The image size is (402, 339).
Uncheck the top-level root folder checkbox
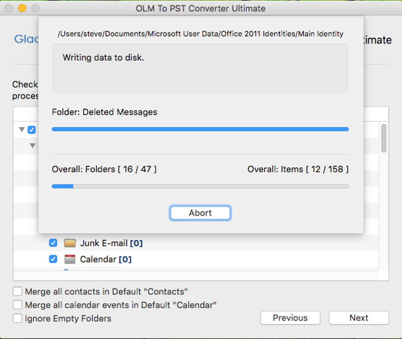pos(32,130)
